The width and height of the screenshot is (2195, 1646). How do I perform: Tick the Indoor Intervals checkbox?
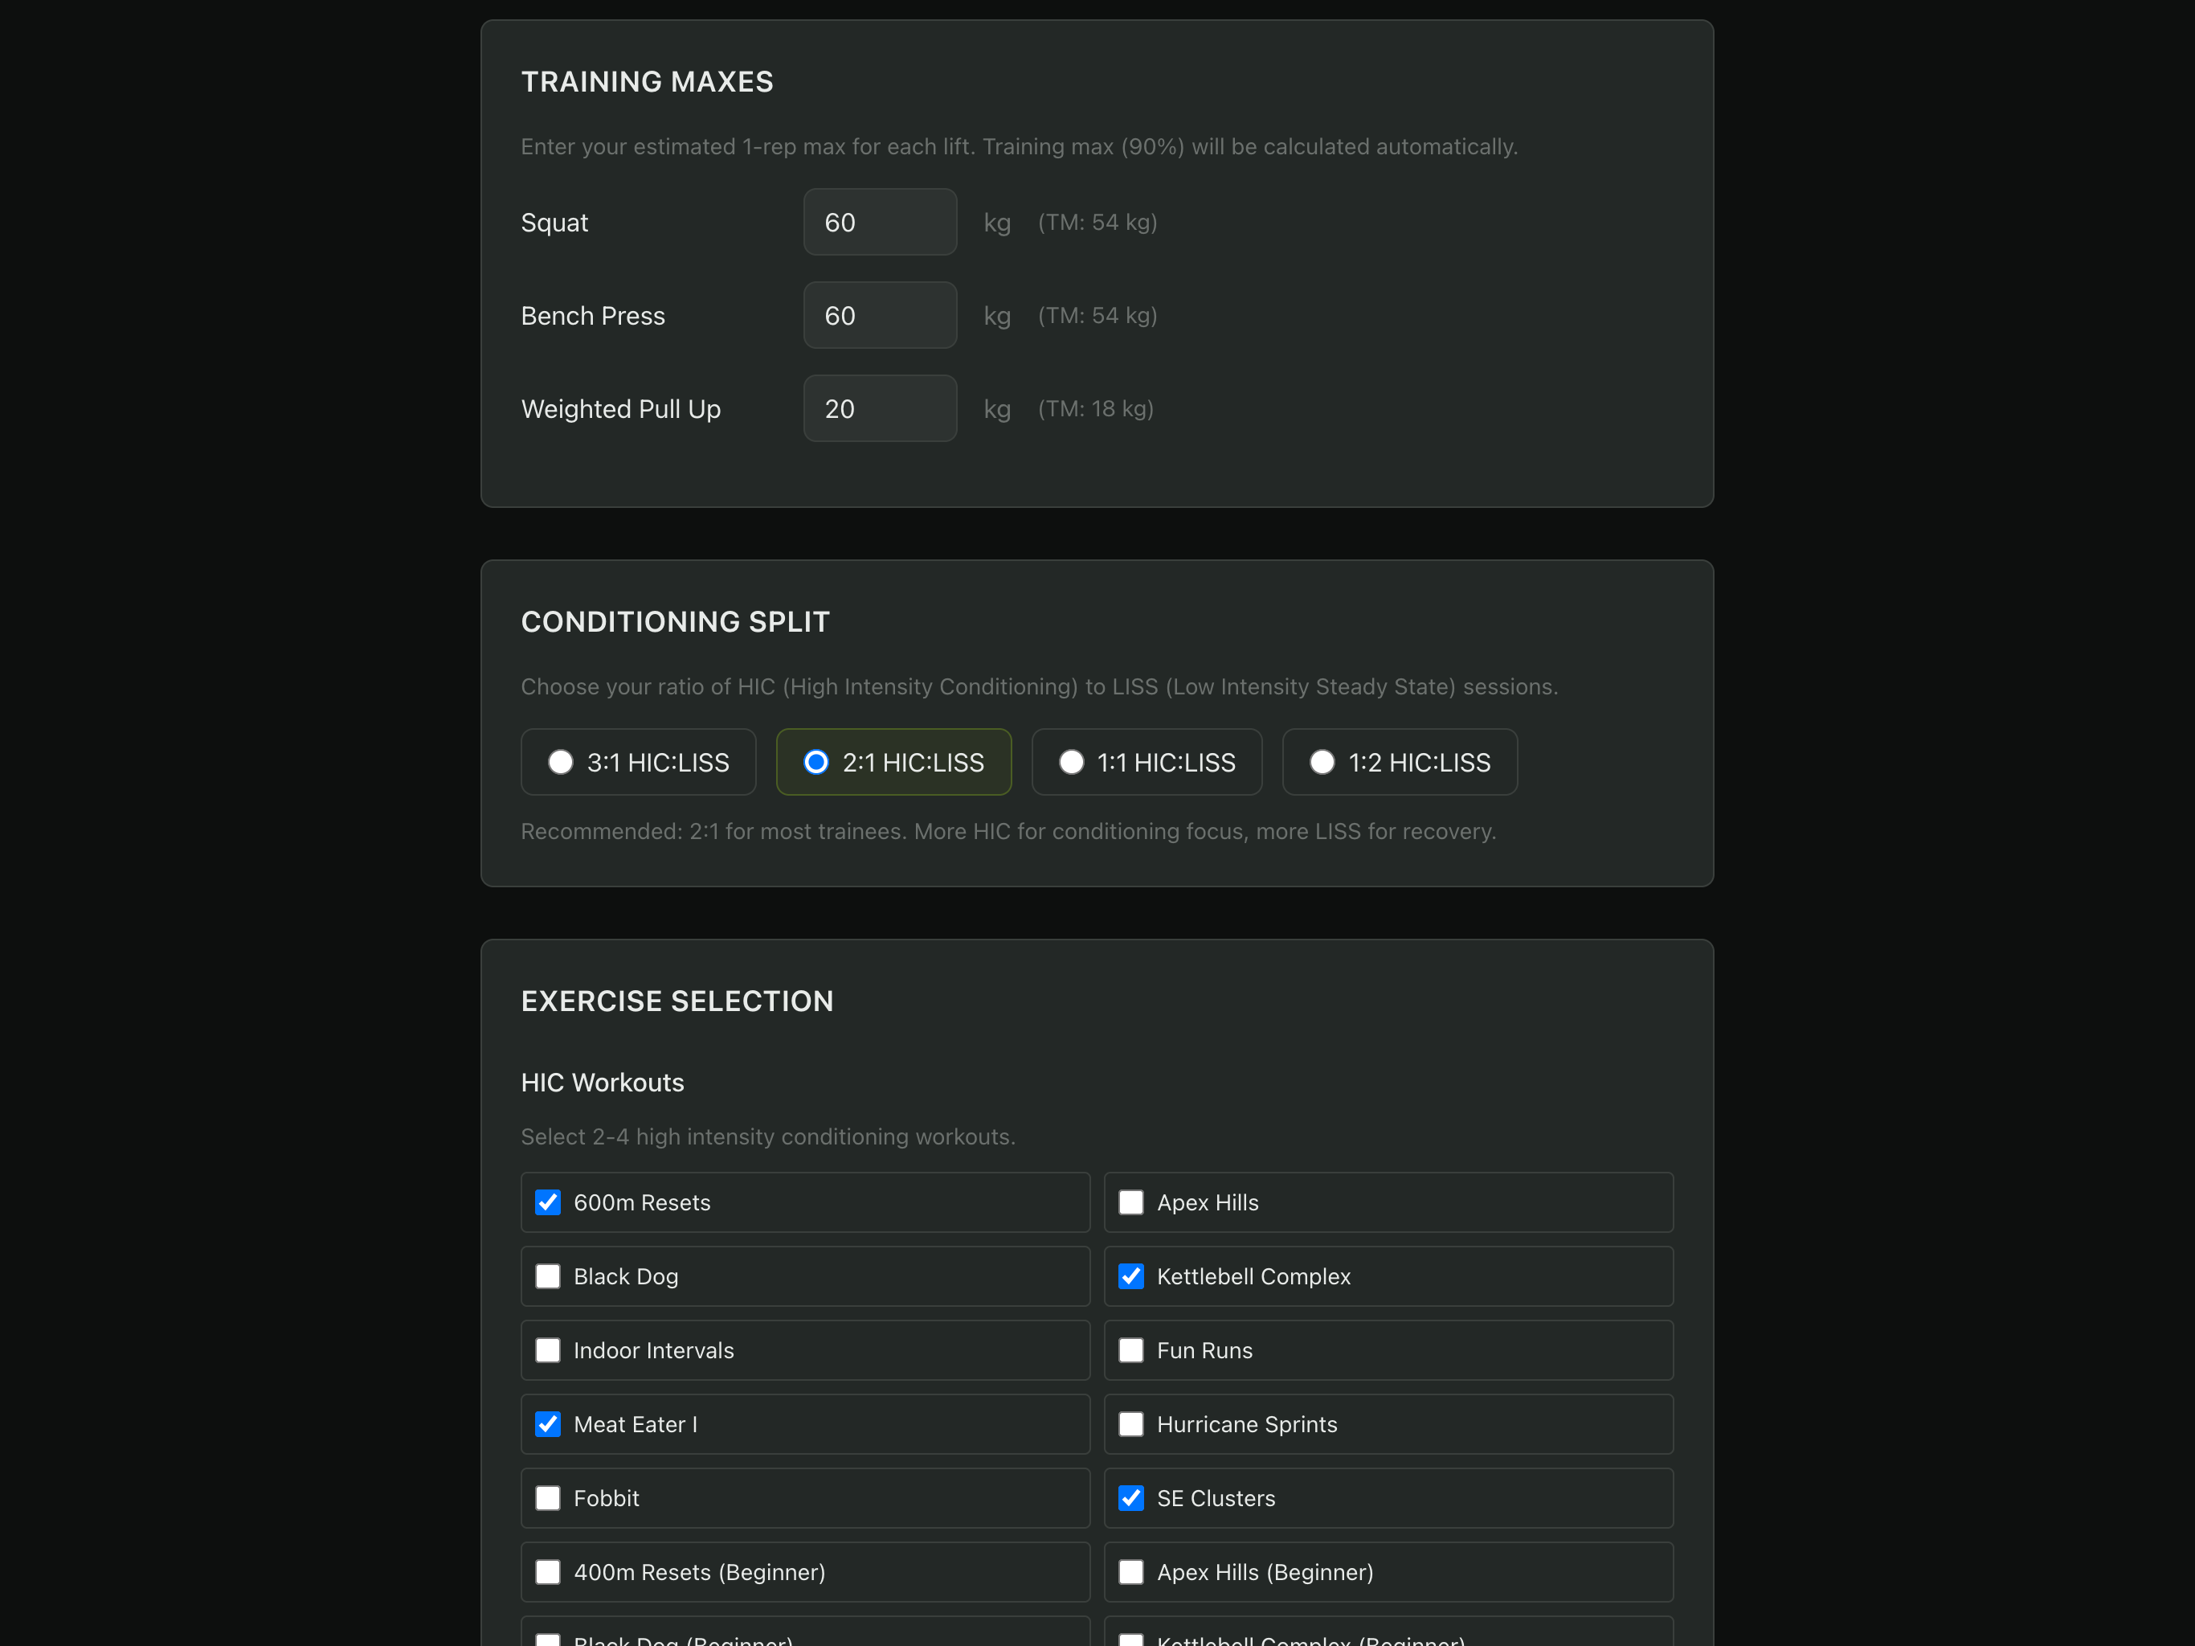tap(548, 1350)
